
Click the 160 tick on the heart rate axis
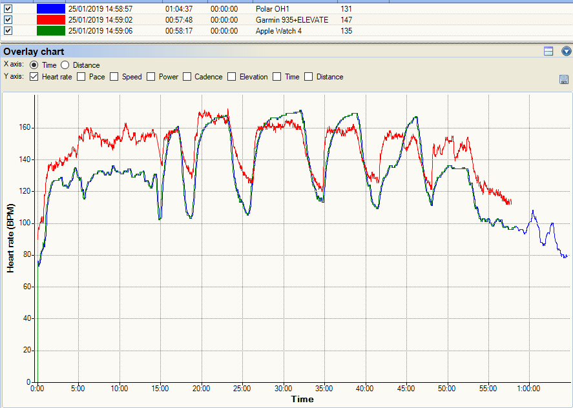pos(25,128)
